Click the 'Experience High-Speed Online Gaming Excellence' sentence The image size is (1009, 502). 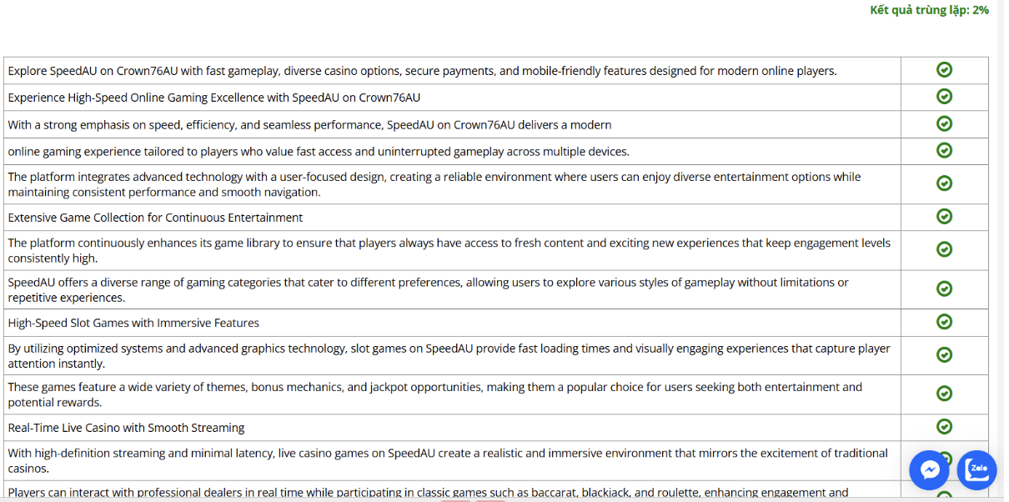[x=214, y=98]
